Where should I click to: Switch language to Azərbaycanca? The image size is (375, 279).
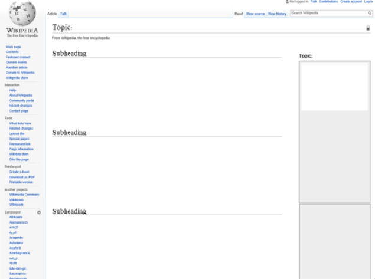click(x=19, y=253)
